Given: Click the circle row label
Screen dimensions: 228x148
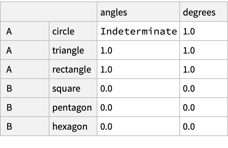Looking at the screenshot, I should 64,31.
